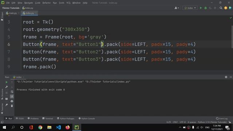Clear the console with trash icon

coord(12,106)
